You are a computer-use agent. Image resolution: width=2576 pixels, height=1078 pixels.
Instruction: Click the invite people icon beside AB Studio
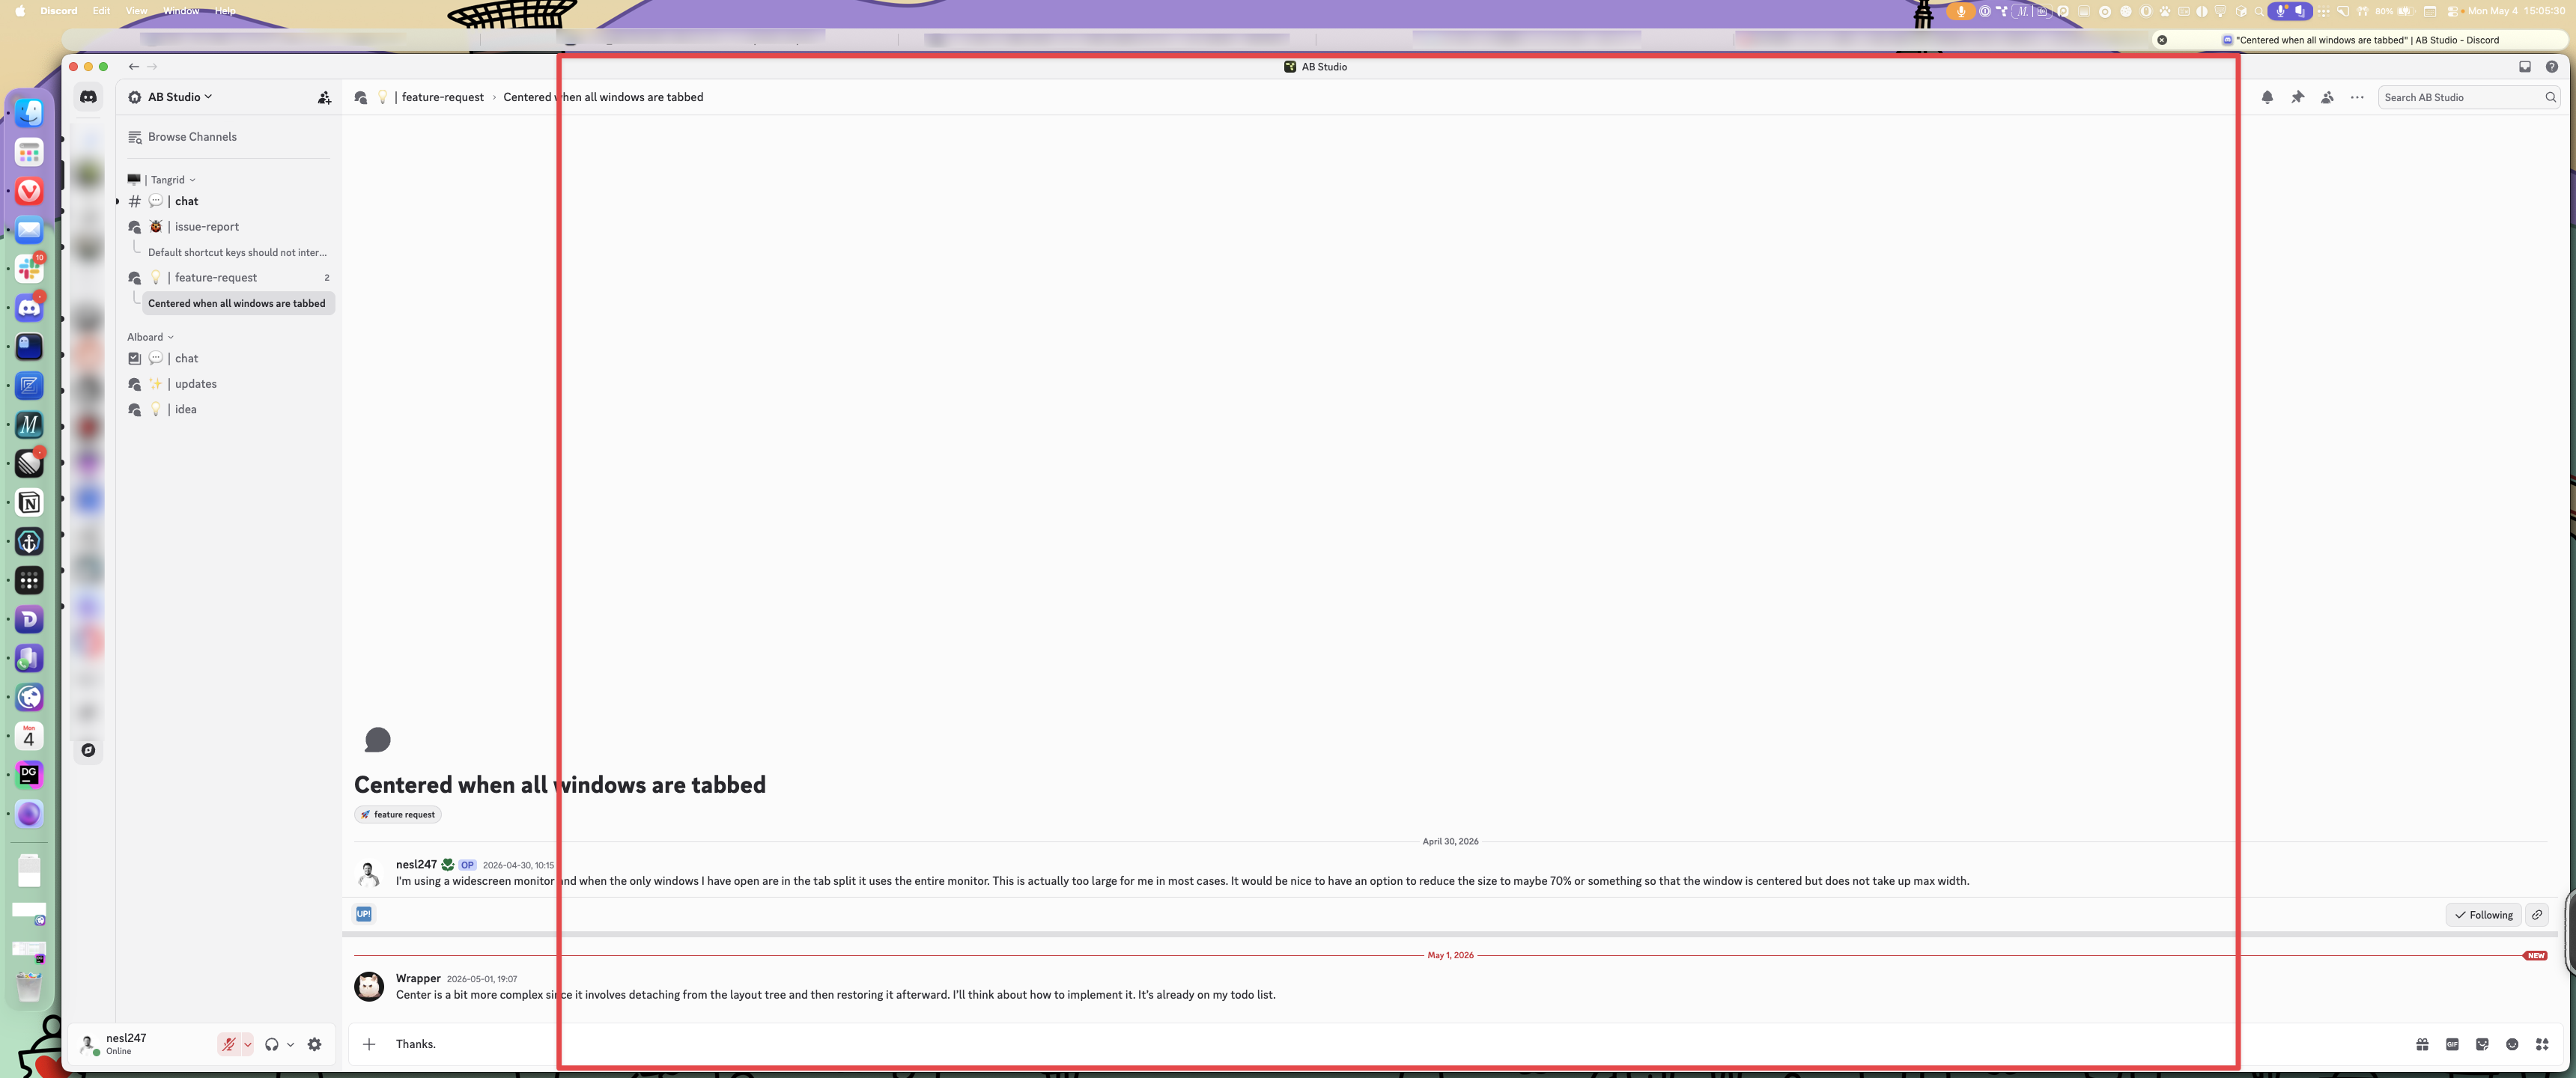(x=324, y=97)
